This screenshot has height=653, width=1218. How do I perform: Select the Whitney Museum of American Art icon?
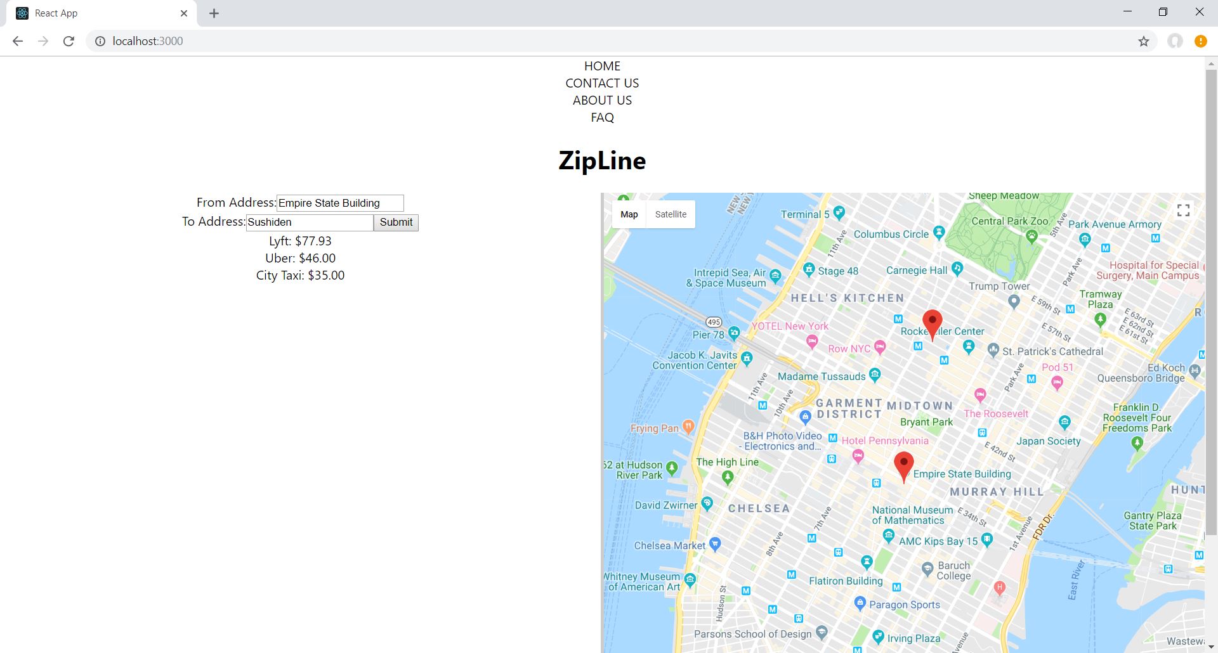point(690,579)
